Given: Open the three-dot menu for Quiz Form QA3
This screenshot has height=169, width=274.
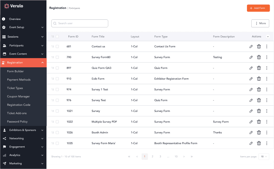Looking at the screenshot, I should point(267,68).
